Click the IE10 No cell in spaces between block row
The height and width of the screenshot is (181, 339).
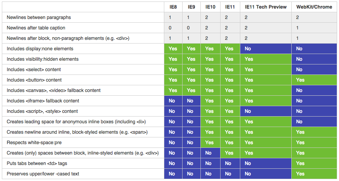(210, 153)
